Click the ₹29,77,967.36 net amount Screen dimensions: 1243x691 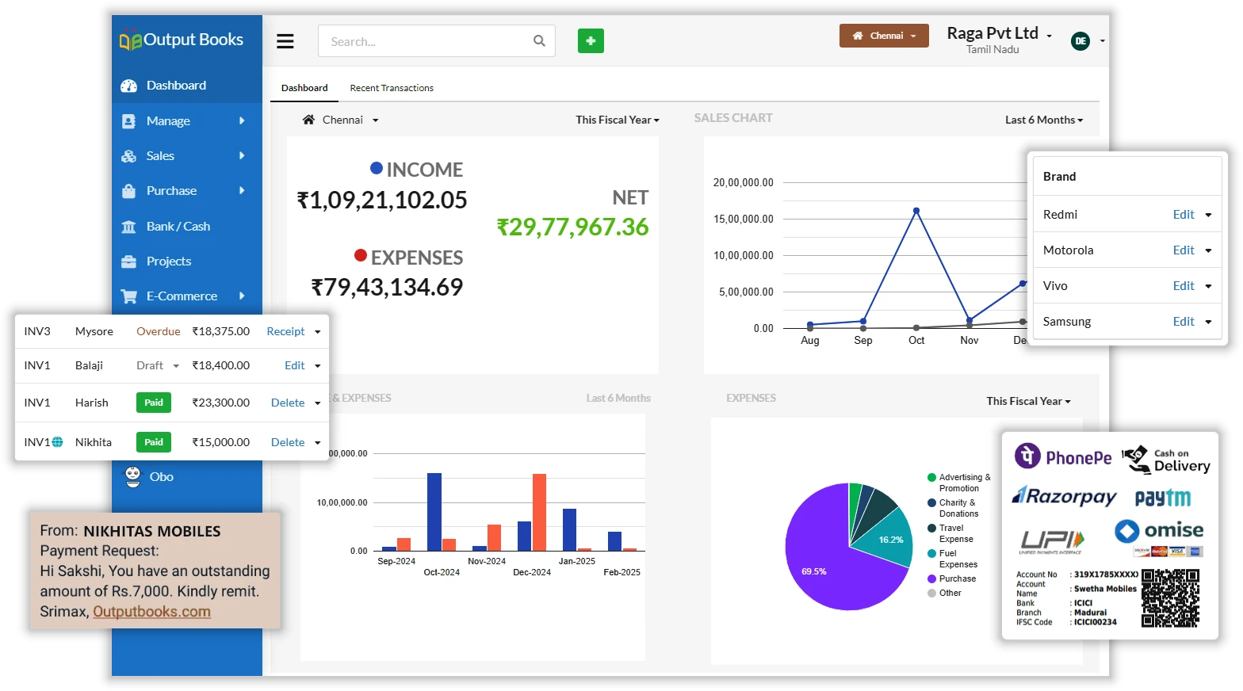[x=572, y=227]
